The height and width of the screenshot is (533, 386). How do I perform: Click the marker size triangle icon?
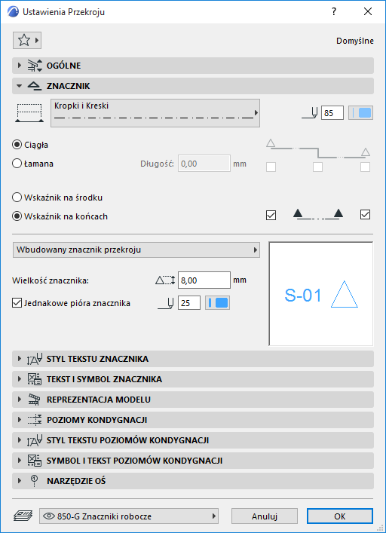165,280
